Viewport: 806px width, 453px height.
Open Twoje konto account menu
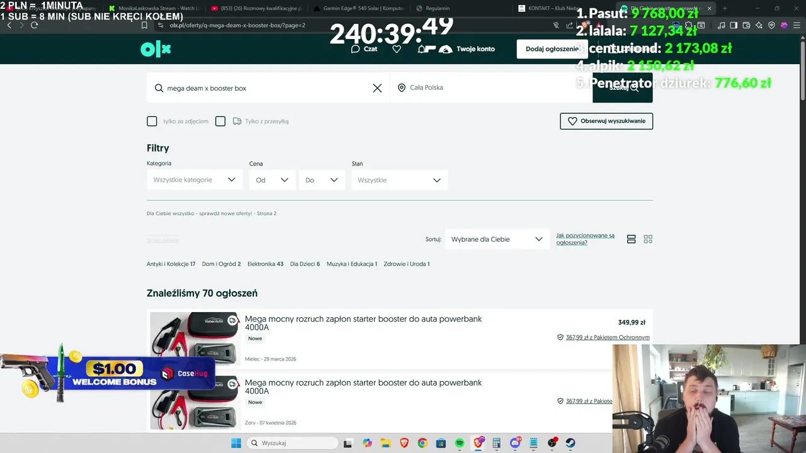tap(467, 49)
